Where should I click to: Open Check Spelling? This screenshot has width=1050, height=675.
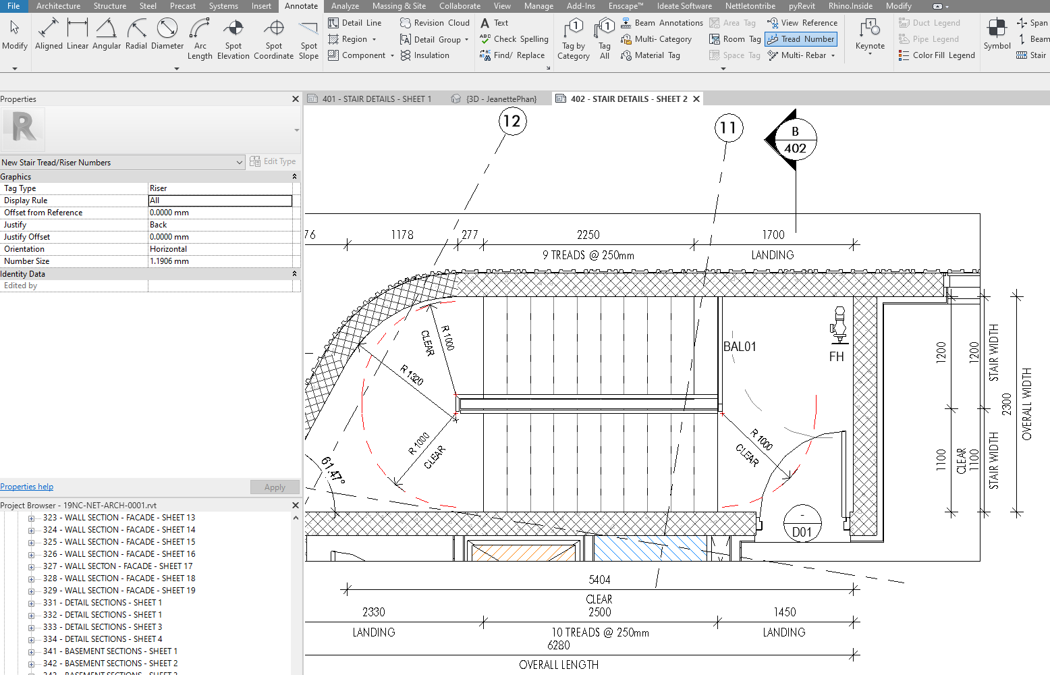point(514,38)
